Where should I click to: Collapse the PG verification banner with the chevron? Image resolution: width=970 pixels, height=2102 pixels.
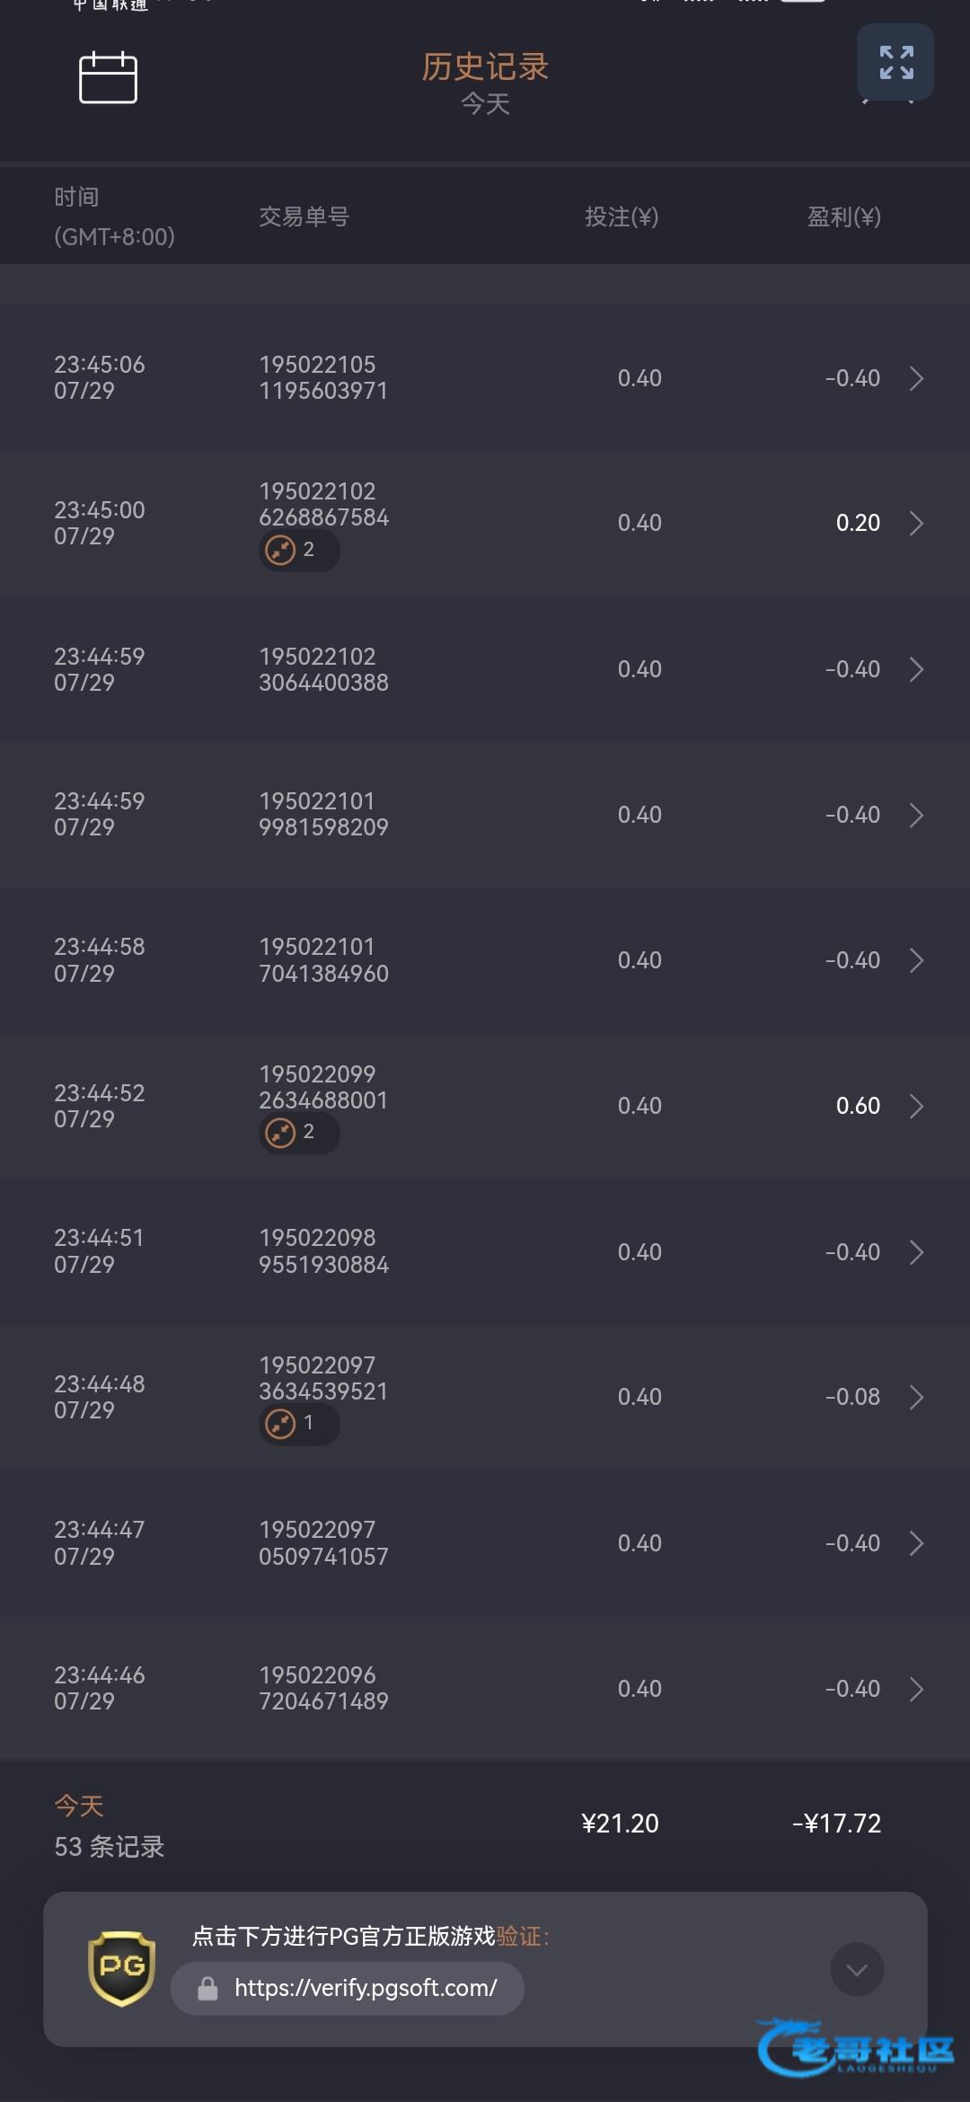(857, 1969)
